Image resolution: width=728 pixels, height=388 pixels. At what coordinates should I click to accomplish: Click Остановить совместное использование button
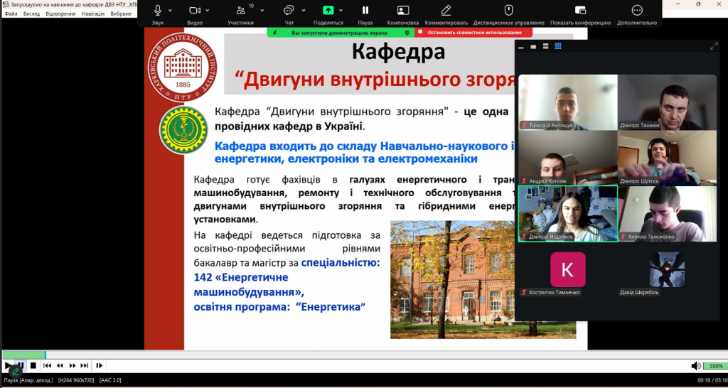[473, 33]
